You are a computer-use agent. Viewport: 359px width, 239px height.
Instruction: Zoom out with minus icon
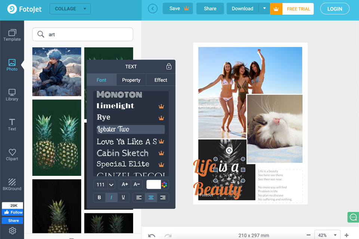pyautogui.click(x=309, y=235)
